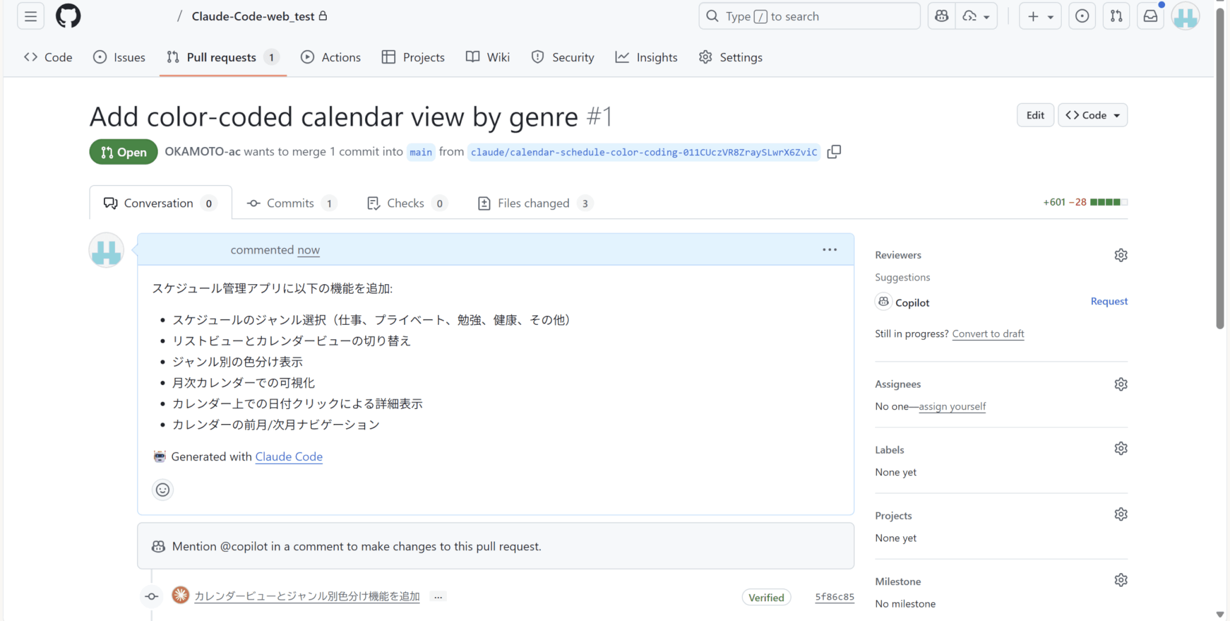1230x621 pixels.
Task: Open comment options ellipsis menu
Action: coord(829,250)
